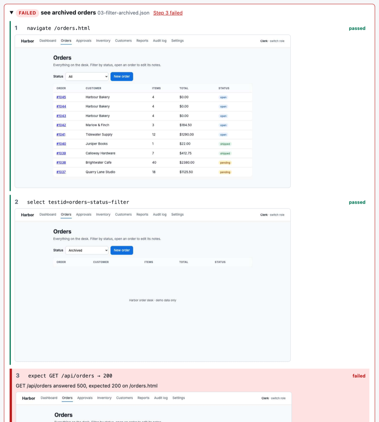The height and width of the screenshot is (422, 379).
Task: Click the 'passed' label on step 2
Action: (357, 202)
